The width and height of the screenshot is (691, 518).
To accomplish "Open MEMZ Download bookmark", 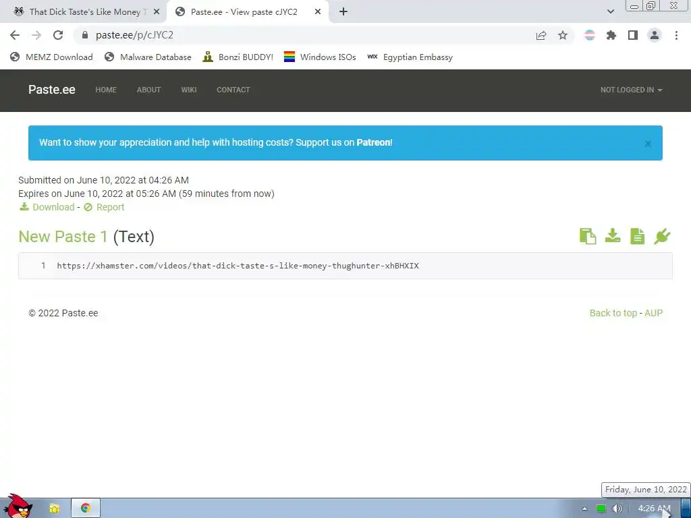I will click(51, 57).
